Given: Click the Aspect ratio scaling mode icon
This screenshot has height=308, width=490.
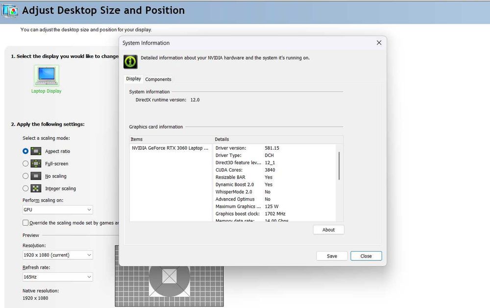Looking at the screenshot, I should coord(36,152).
